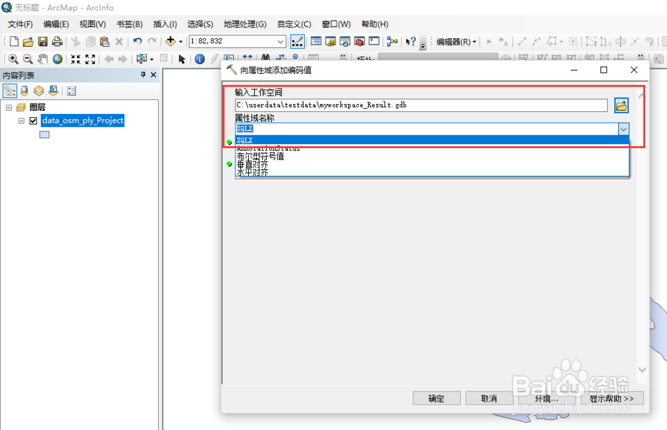Image resolution: width=667 pixels, height=430 pixels.
Task: Select the blue Identify info tool
Action: pyautogui.click(x=199, y=59)
